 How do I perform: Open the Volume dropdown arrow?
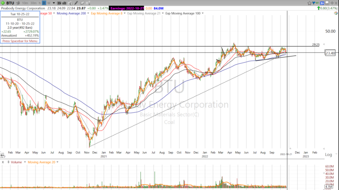point(25,162)
